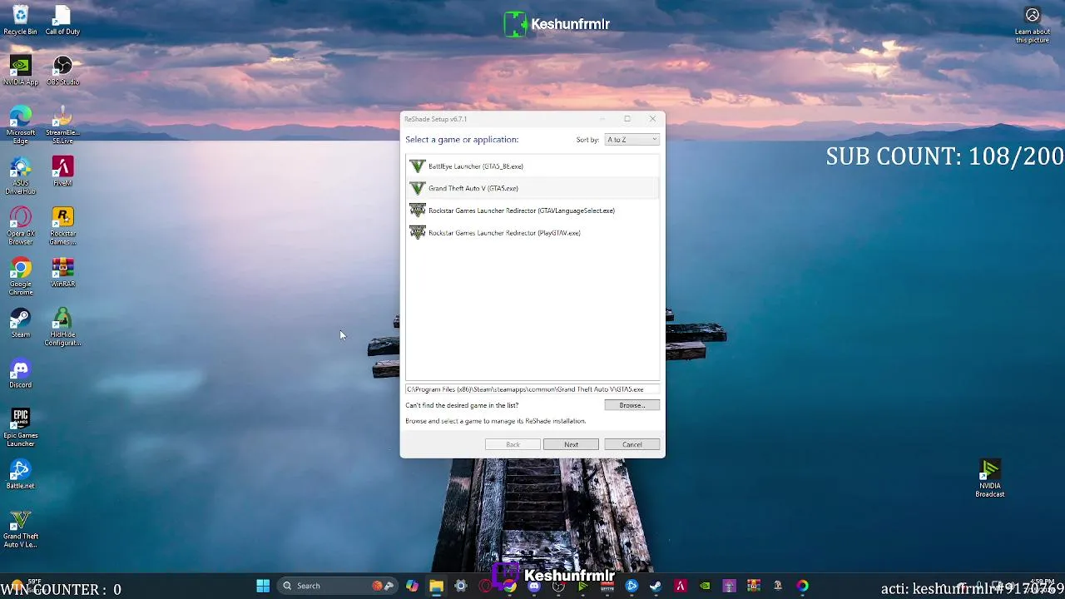Open Battle.net from the taskbar

point(632,586)
